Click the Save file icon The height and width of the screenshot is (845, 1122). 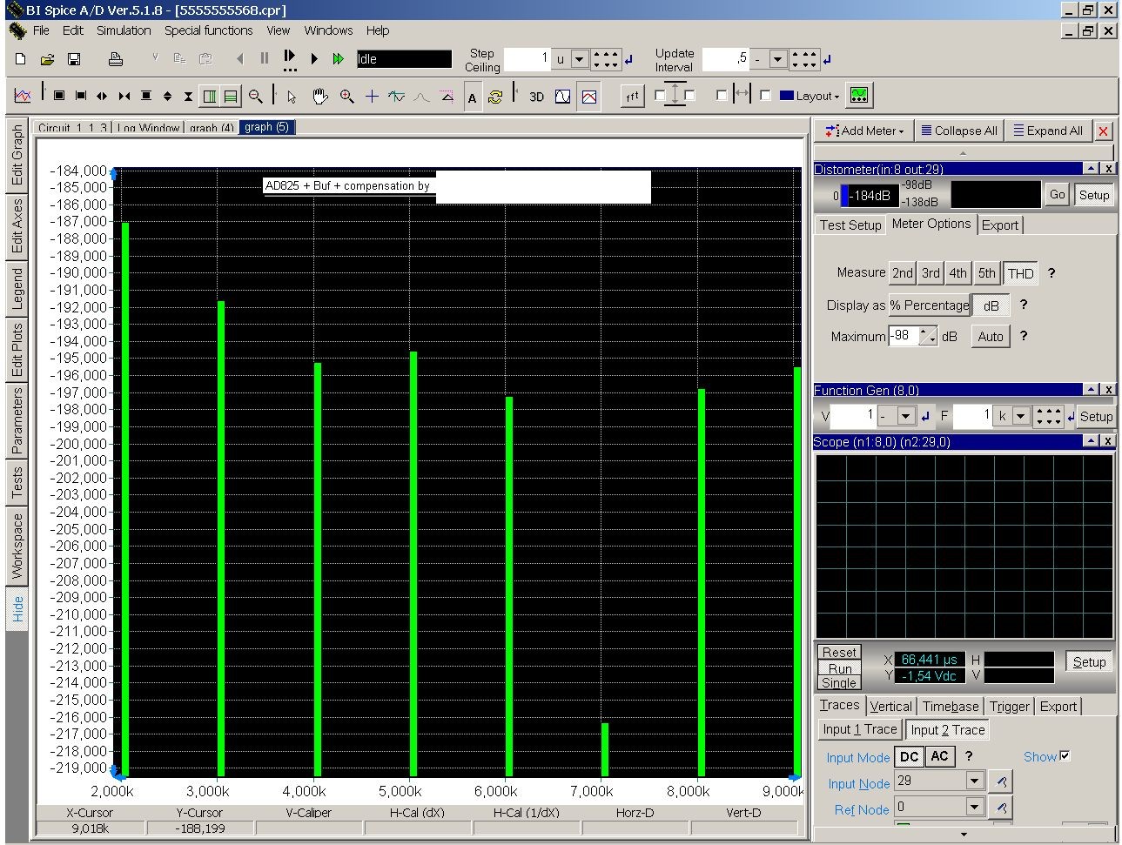(x=74, y=59)
